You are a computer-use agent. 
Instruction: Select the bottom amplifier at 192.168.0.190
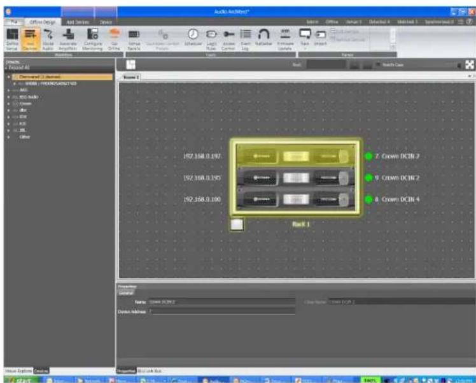tap(296, 199)
